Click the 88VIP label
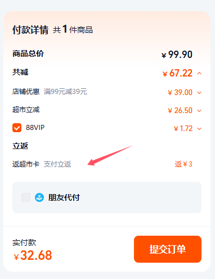215x279 pixels. [x=35, y=128]
